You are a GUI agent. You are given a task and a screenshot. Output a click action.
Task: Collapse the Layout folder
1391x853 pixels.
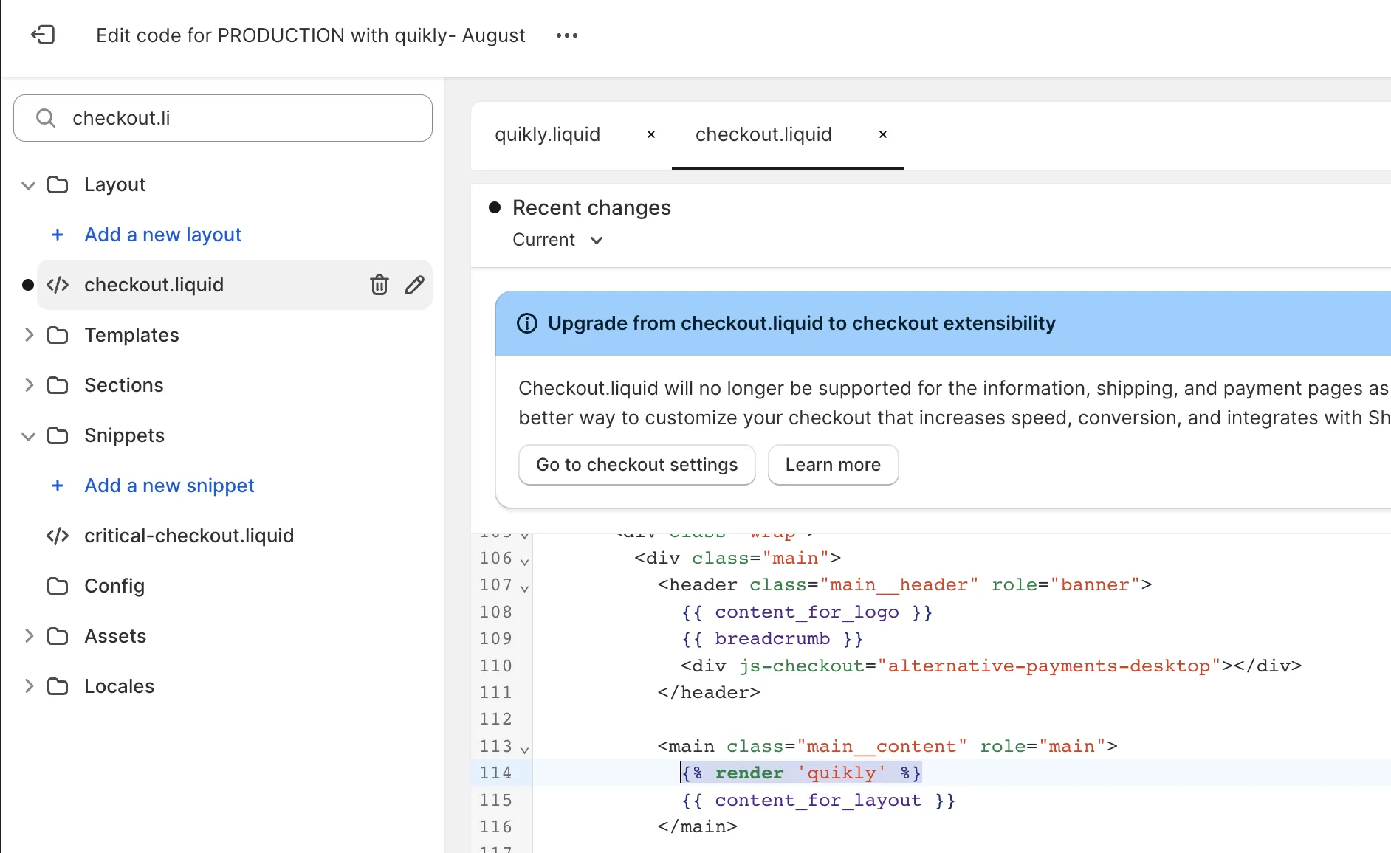click(x=29, y=184)
